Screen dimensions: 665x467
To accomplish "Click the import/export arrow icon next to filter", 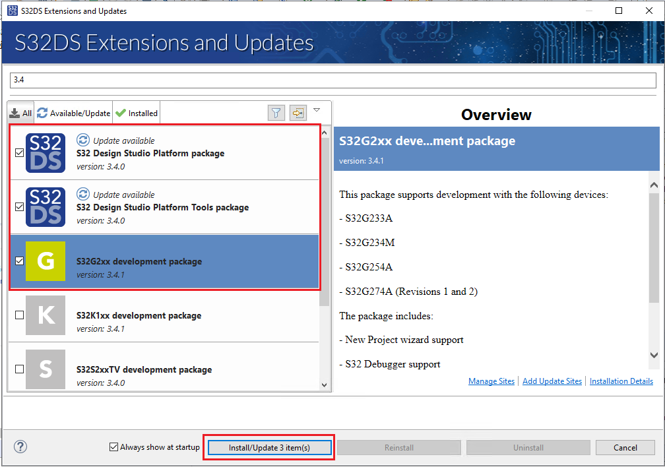I will (298, 113).
